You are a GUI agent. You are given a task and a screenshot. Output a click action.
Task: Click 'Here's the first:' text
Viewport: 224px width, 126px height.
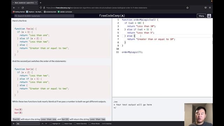point(20,21)
